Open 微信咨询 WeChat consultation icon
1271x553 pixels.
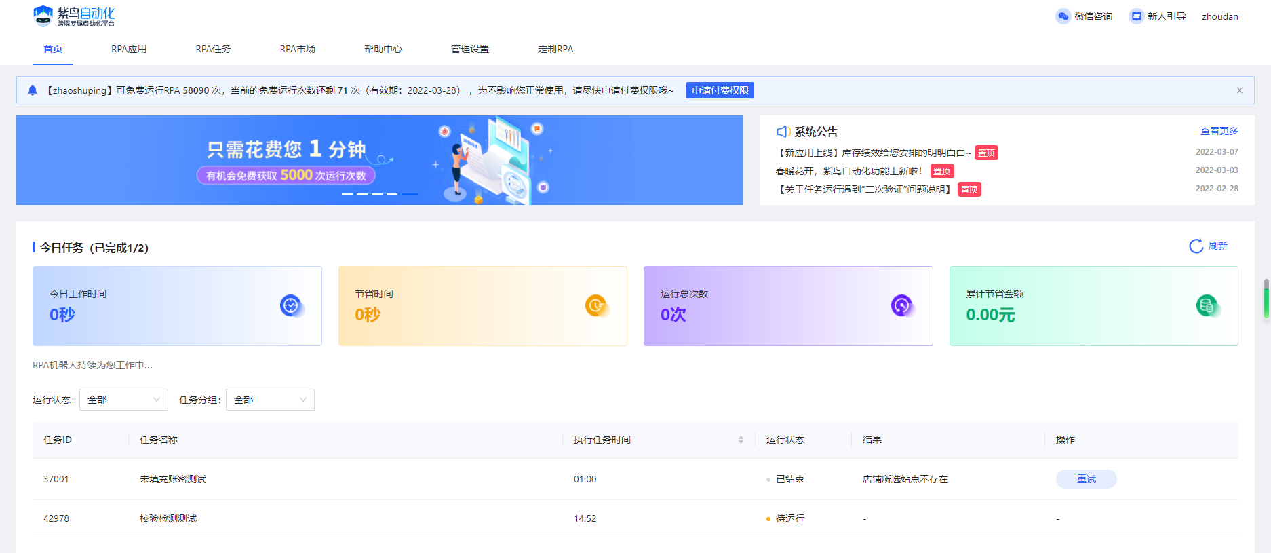[x=1063, y=16]
